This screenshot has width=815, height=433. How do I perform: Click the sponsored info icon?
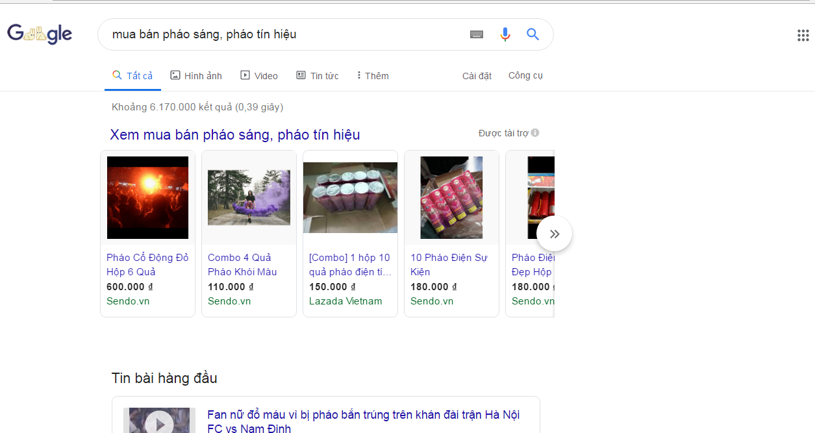(535, 133)
